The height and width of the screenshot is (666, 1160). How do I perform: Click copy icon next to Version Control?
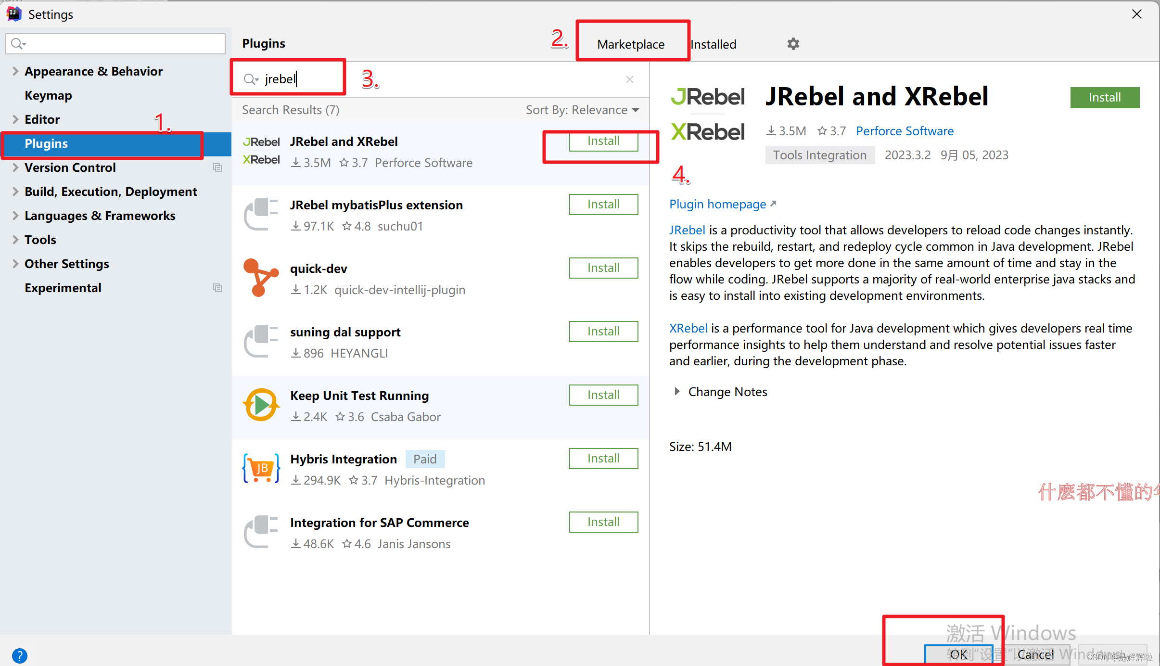217,167
